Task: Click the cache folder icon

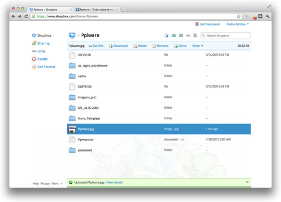Action: (72, 76)
